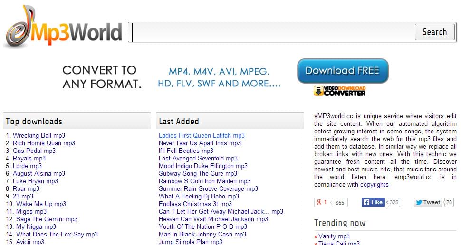
Task: Open Ladies First Queen Latifah mp3
Action: (202, 135)
